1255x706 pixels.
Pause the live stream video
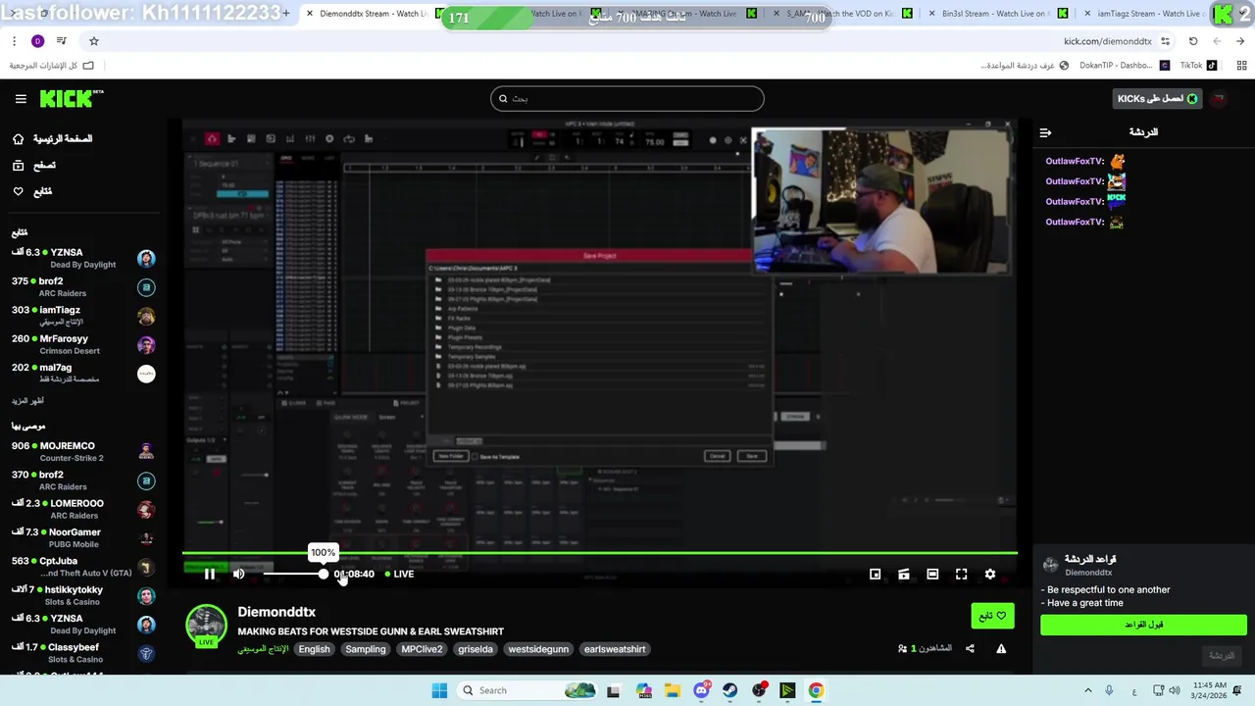(209, 574)
